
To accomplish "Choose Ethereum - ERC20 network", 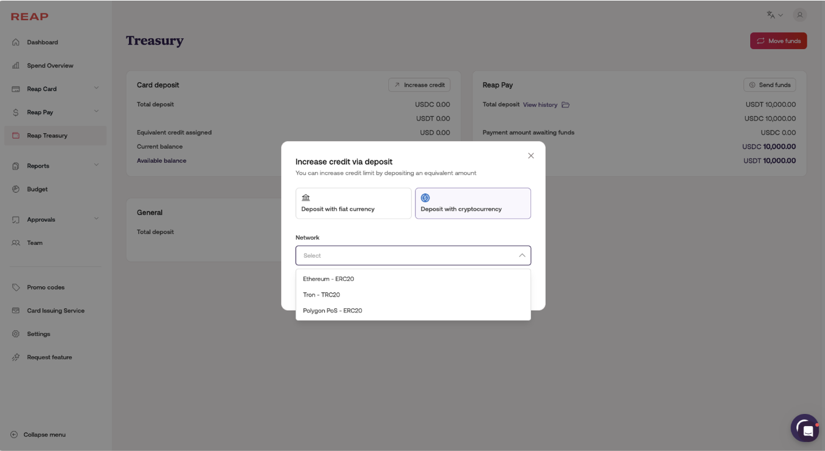I will coord(329,279).
